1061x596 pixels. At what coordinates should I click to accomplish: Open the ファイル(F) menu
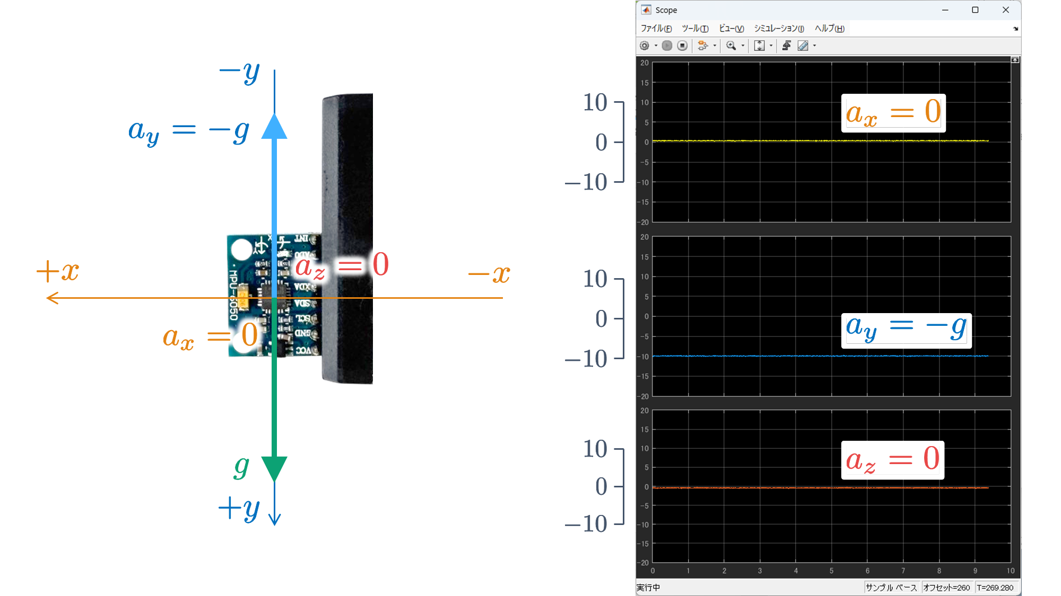pos(656,29)
